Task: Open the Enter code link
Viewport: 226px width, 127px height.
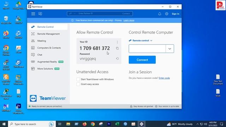Action: (164, 78)
